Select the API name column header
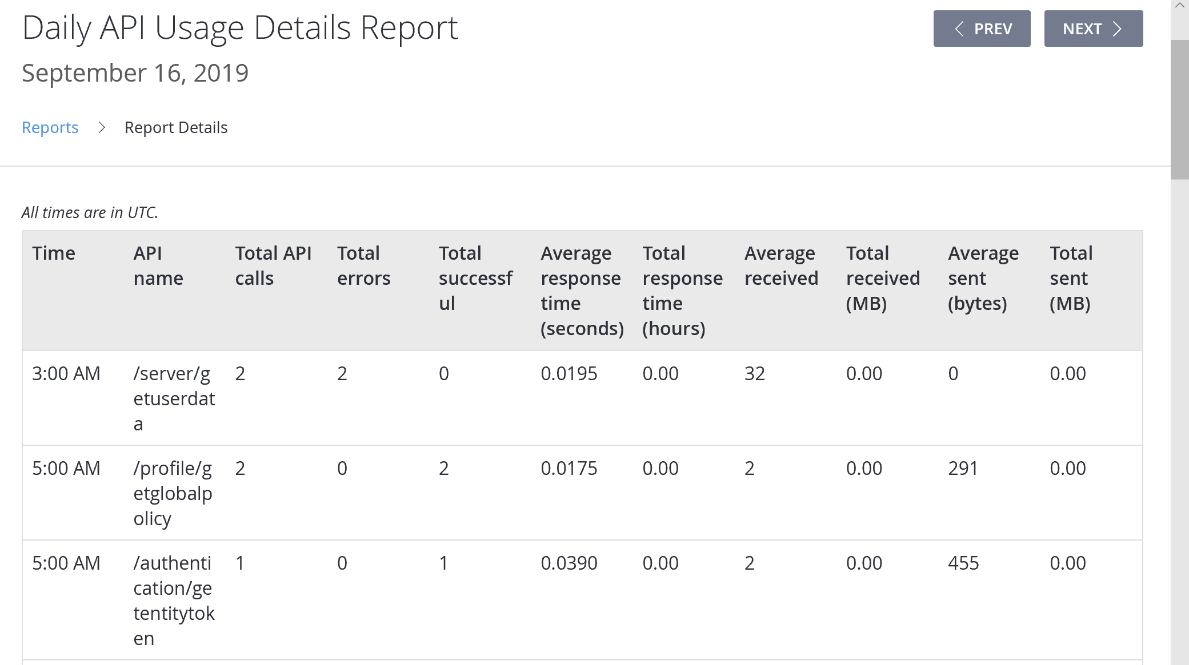The image size is (1189, 665). [158, 265]
